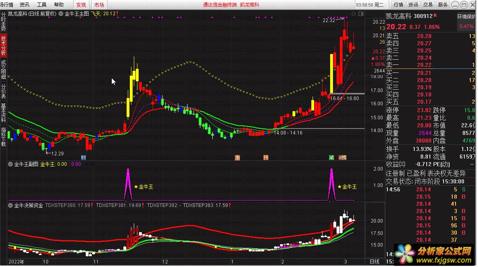The width and height of the screenshot is (478, 267).
Task: Open the 成交明细 sidebar tab
Action: 3,69
